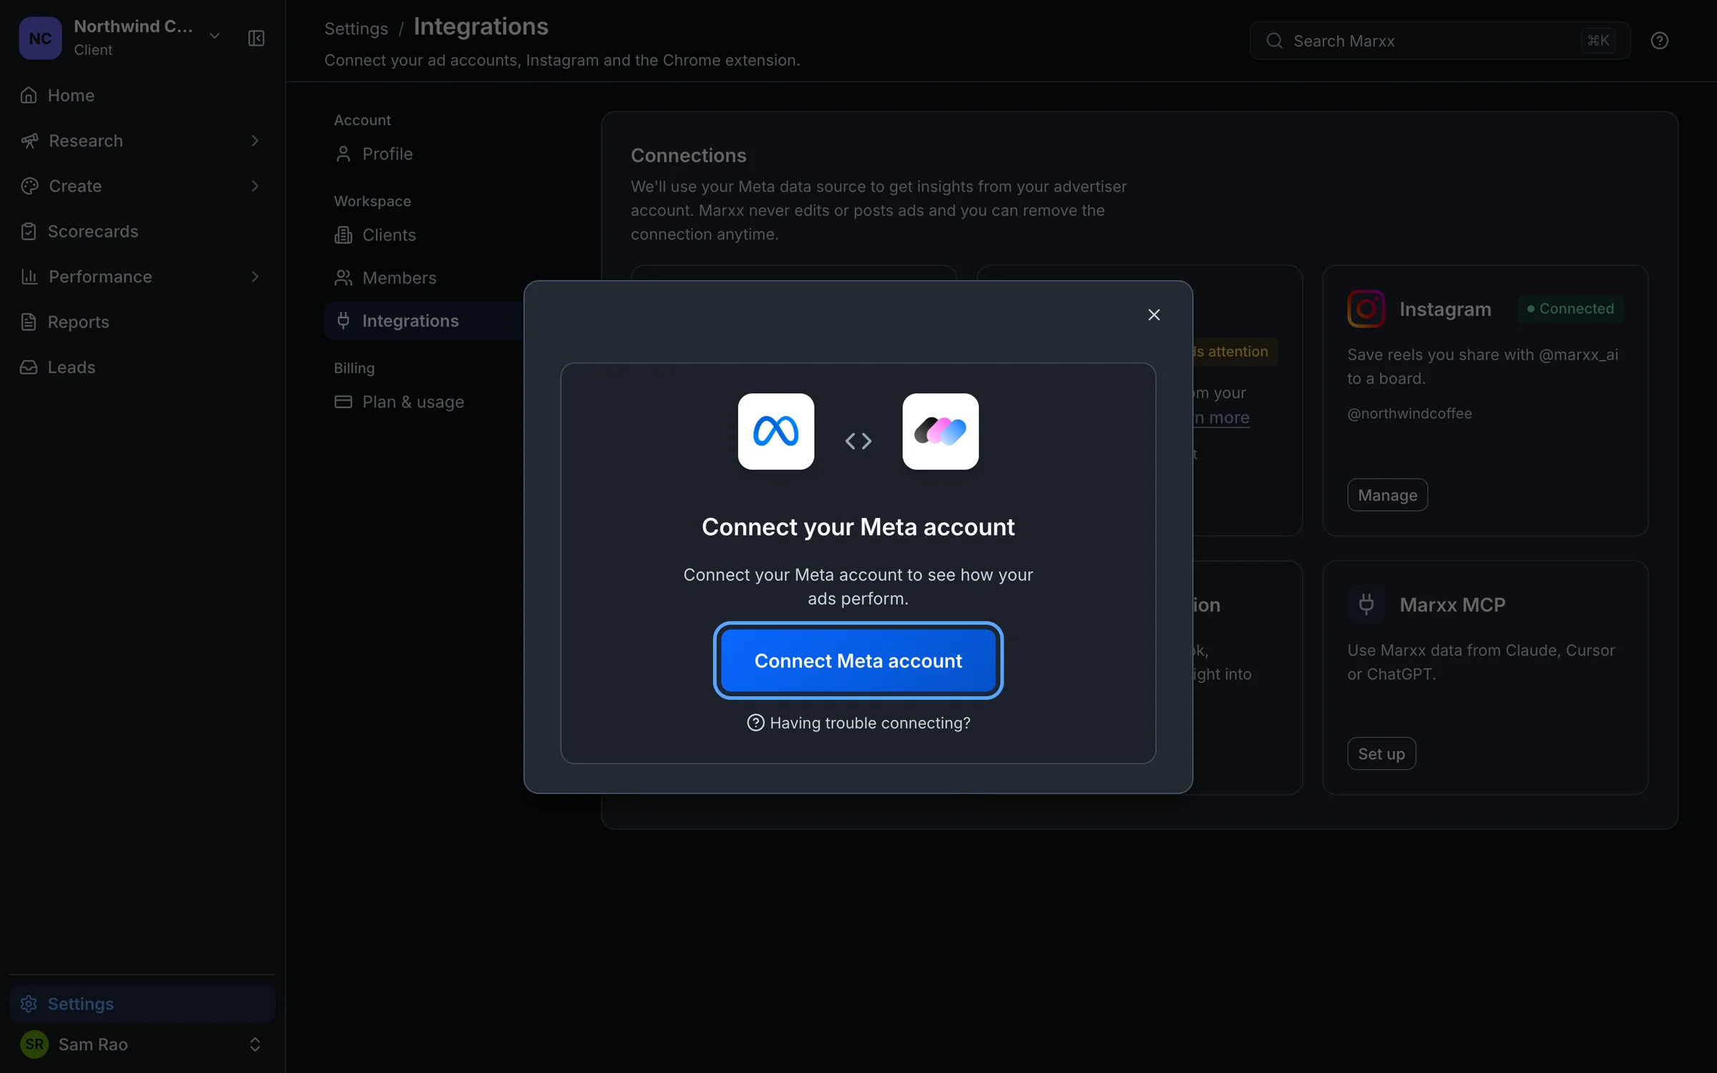
Task: Click the @northwindcoffee handle text
Action: pyautogui.click(x=1409, y=413)
